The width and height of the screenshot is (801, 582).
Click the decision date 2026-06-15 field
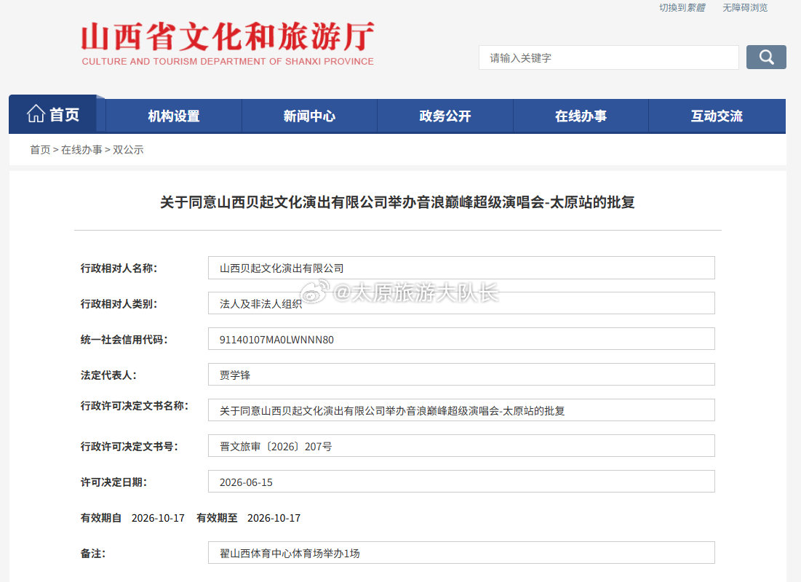461,482
